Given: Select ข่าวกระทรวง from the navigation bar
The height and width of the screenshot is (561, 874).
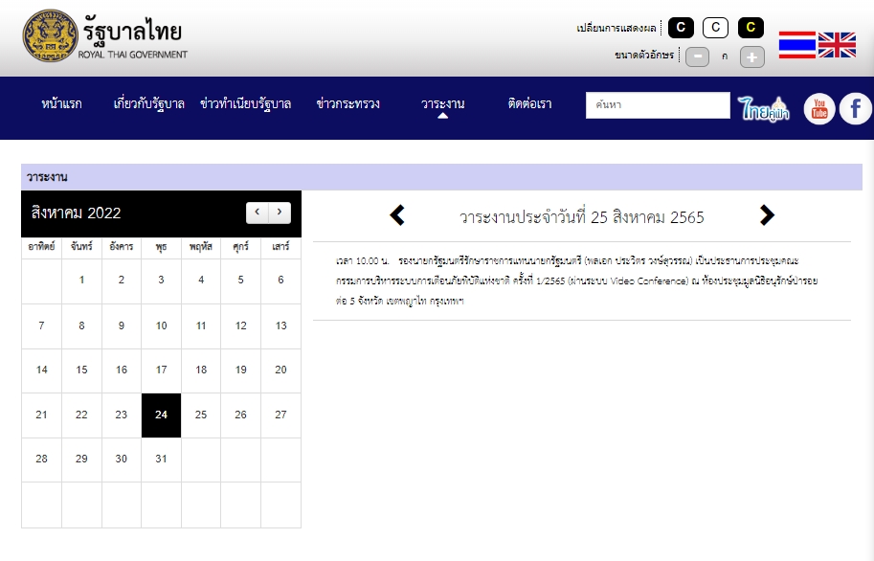Looking at the screenshot, I should 349,103.
